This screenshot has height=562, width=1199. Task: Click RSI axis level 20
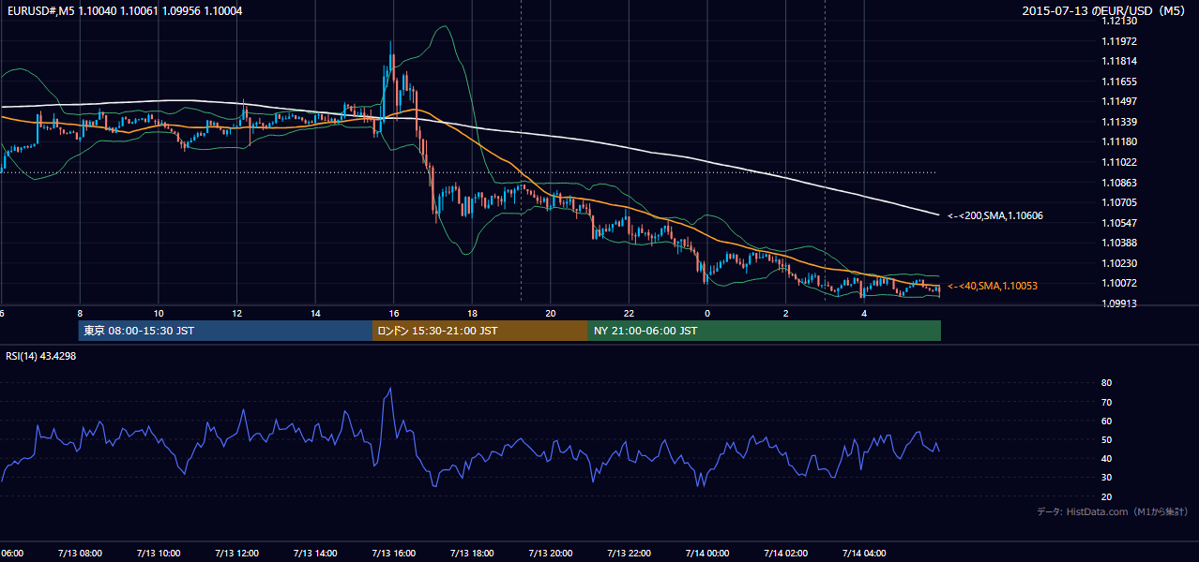pos(1106,496)
